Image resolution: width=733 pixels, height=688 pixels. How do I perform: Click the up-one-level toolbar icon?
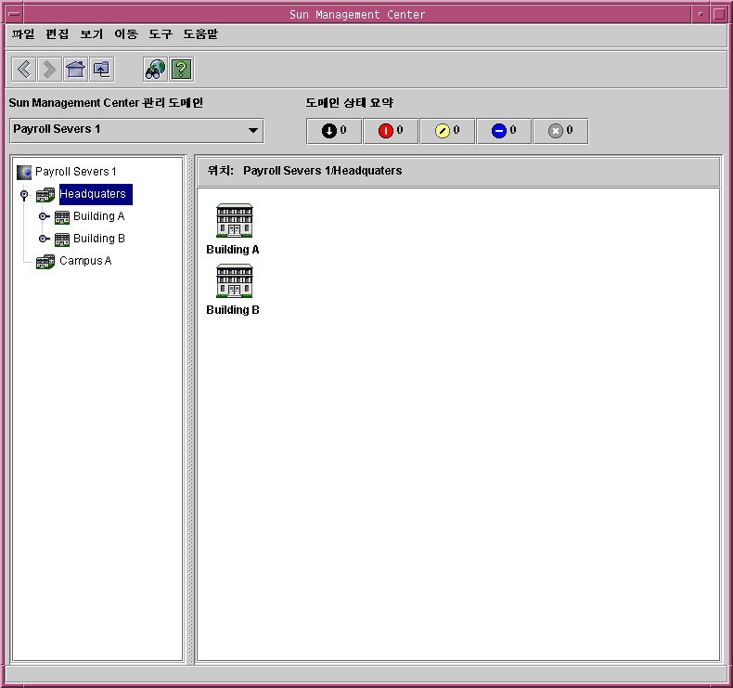[101, 70]
